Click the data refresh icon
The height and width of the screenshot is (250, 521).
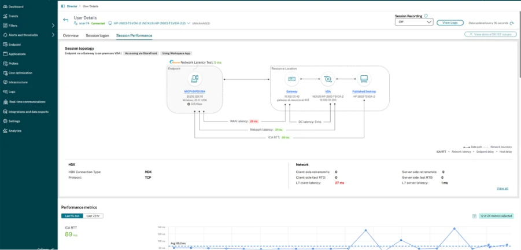tap(512, 23)
